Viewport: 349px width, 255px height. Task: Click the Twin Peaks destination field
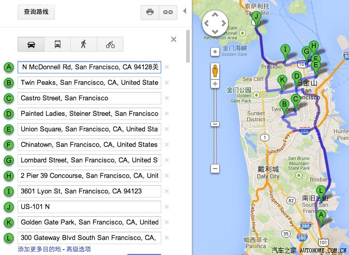89,83
